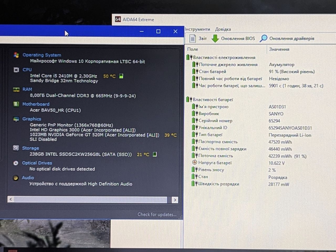
Task: Click the Operating System Windows flag icon in Speccy
Action: click(x=16, y=55)
